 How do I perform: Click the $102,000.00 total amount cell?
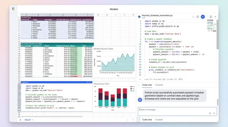point(88,38)
